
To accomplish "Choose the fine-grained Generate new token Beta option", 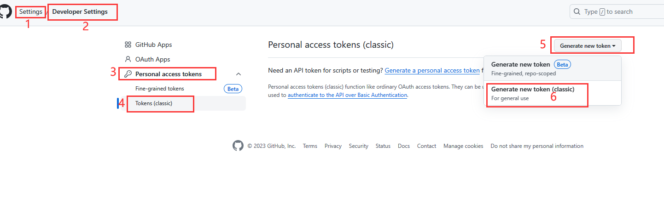I will tap(520, 65).
